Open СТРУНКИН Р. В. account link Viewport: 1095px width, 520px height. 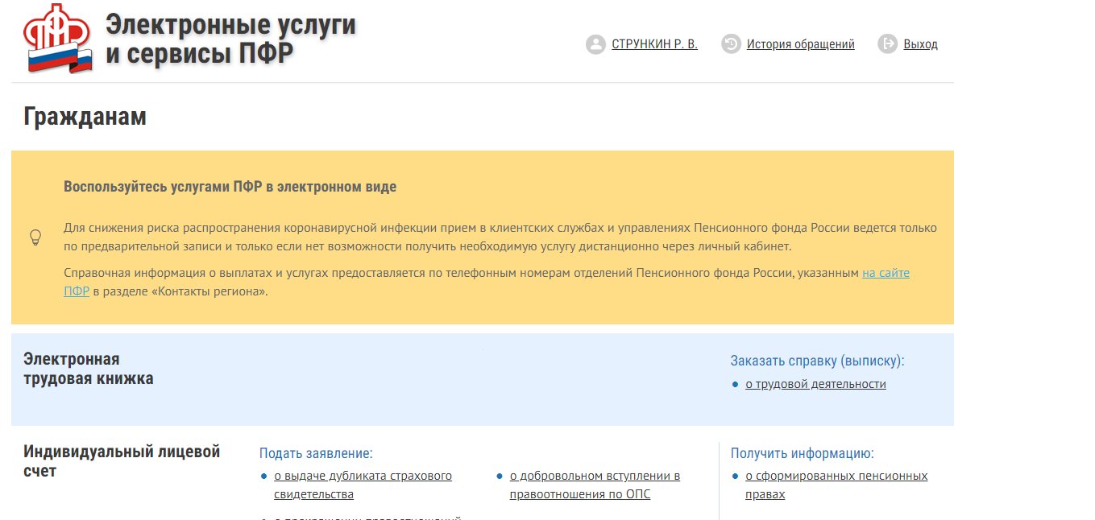654,44
